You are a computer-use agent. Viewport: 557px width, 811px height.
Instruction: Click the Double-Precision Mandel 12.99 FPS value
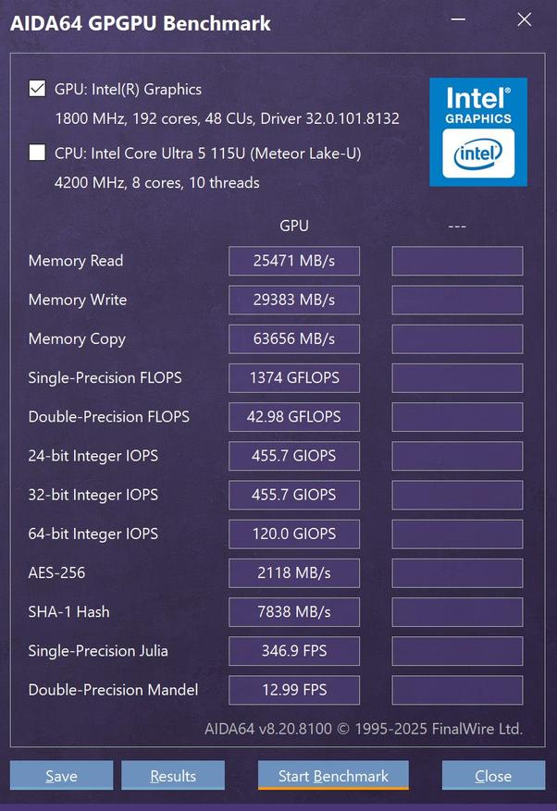tap(294, 689)
